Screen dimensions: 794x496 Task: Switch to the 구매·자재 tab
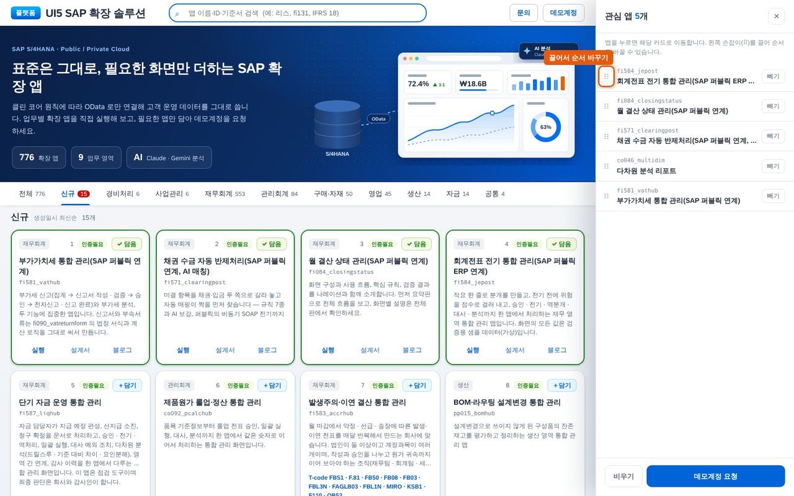click(333, 194)
